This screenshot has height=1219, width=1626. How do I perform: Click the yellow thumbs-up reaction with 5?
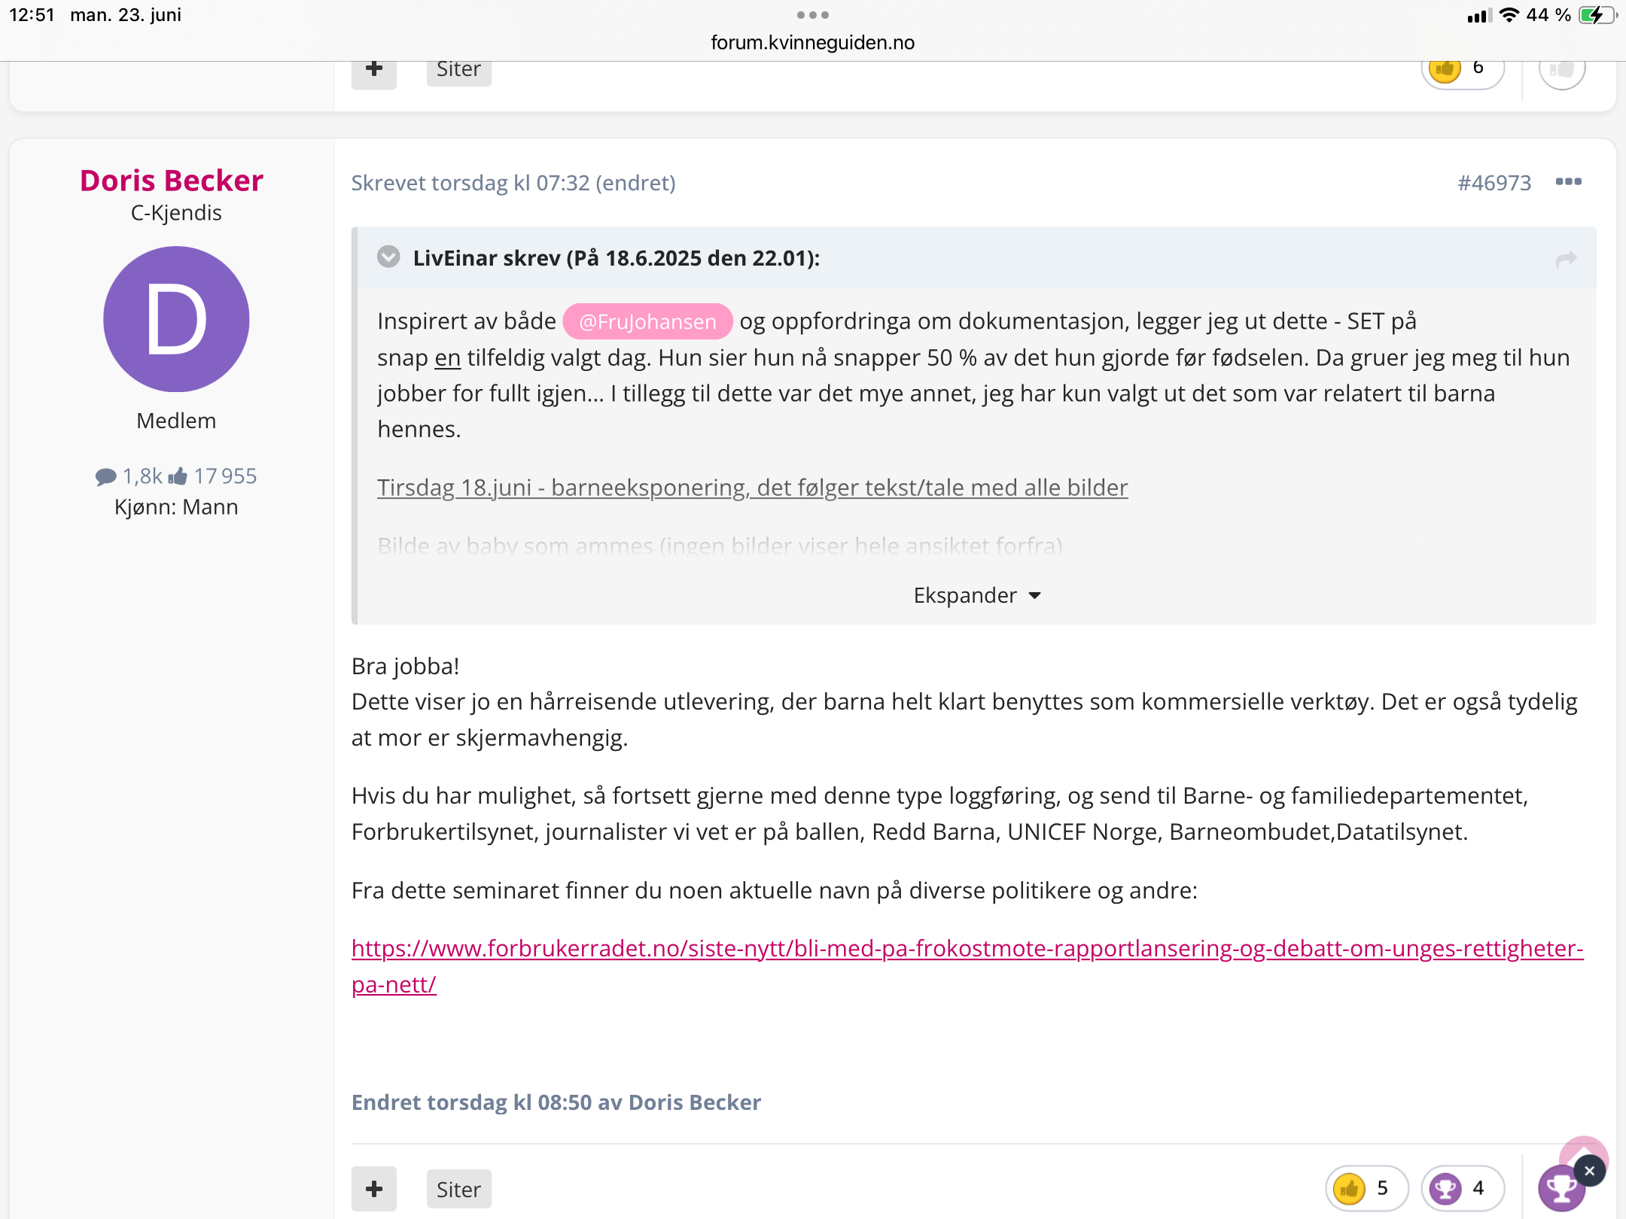coord(1366,1188)
